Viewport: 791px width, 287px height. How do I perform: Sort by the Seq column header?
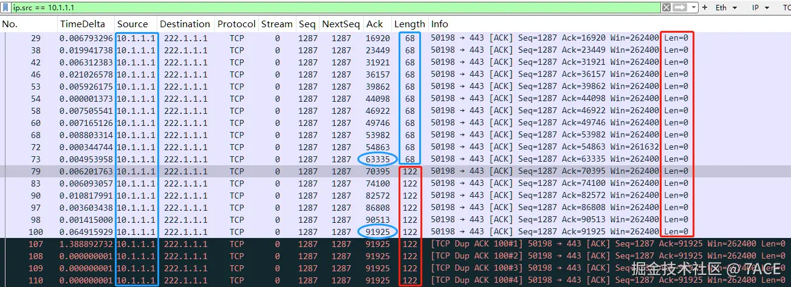[307, 24]
